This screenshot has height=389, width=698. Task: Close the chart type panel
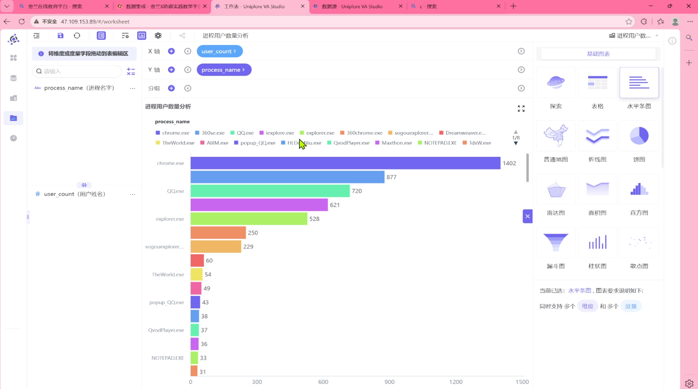tap(528, 216)
